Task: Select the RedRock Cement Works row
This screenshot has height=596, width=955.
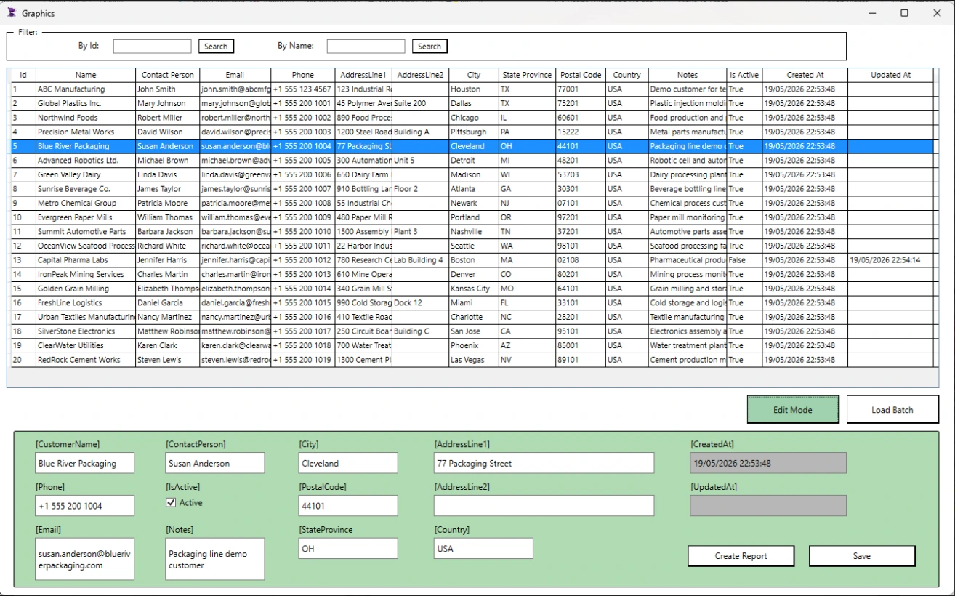Action: [472, 360]
